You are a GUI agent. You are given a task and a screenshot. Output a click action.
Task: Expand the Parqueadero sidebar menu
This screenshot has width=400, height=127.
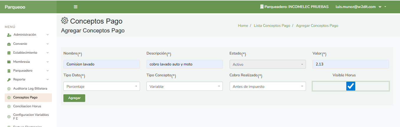[x=23, y=71]
